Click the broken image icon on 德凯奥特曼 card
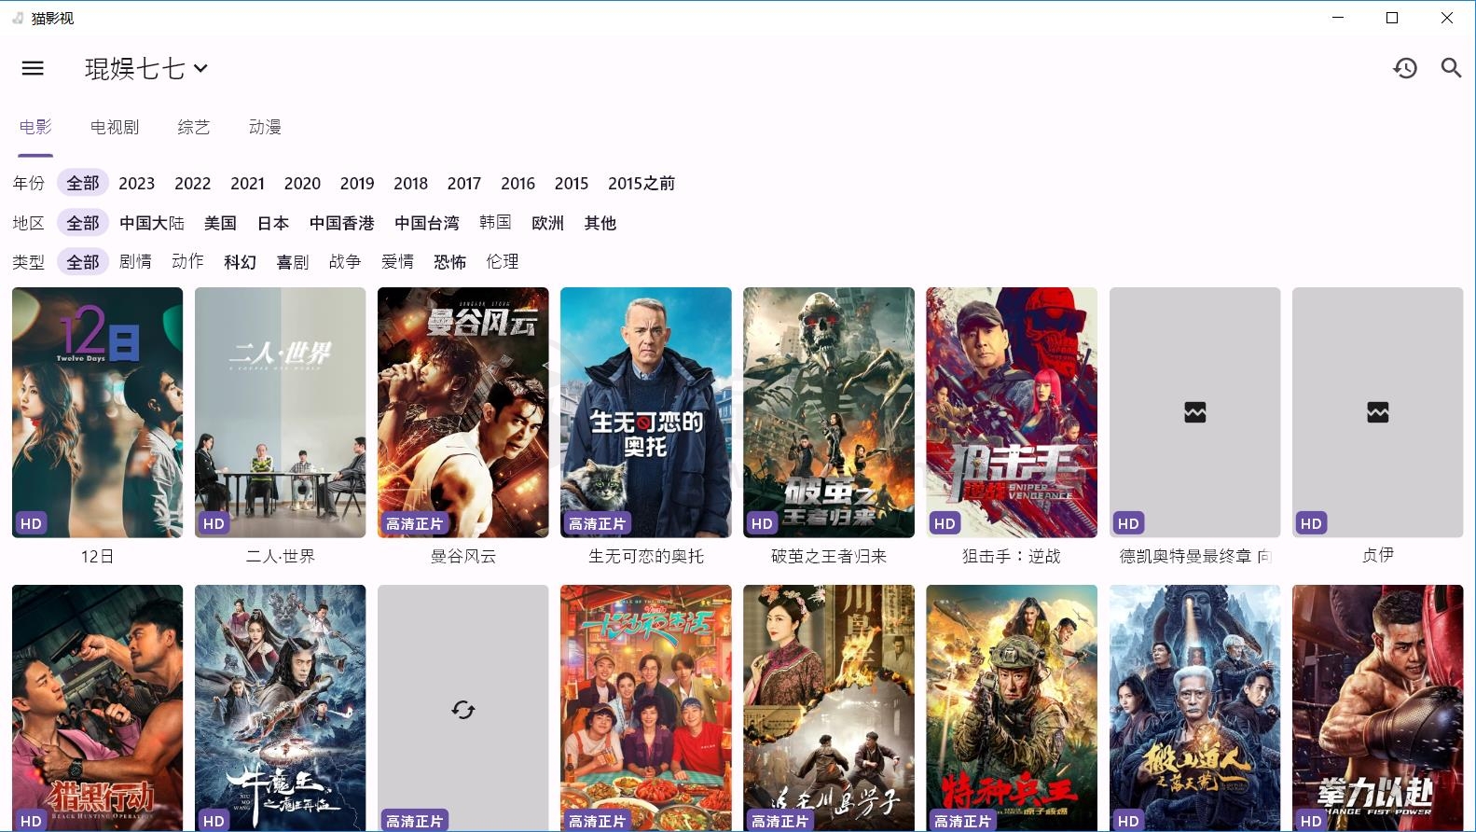 tap(1195, 411)
